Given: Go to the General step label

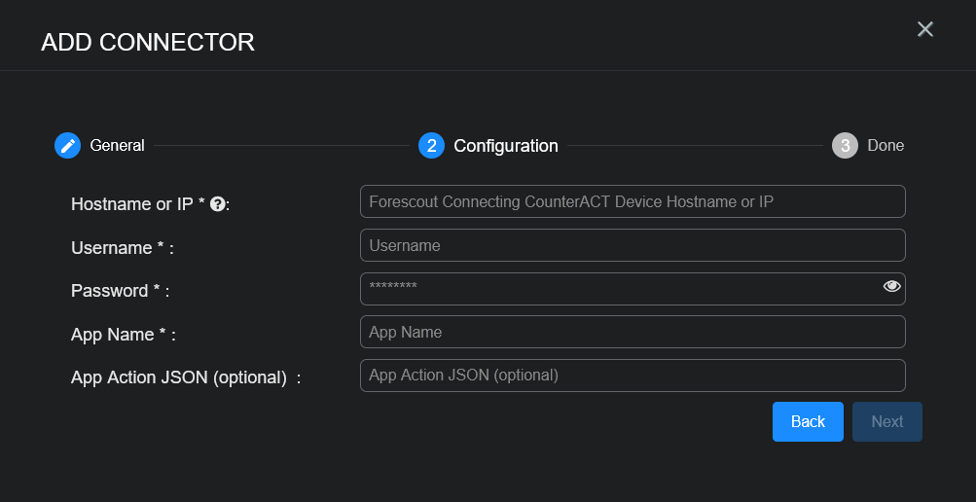Looking at the screenshot, I should tap(117, 146).
